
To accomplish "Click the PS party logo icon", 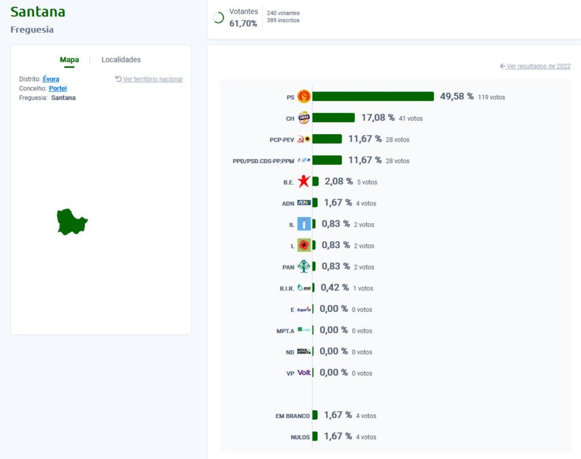I will pyautogui.click(x=304, y=97).
